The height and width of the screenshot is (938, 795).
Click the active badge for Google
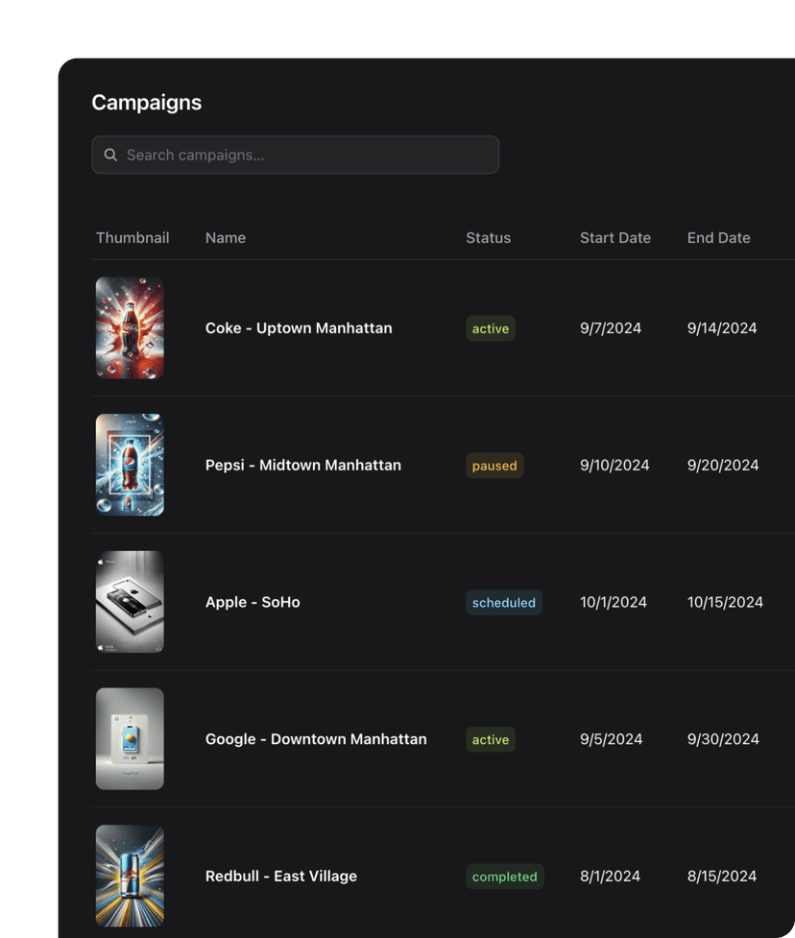coord(491,739)
